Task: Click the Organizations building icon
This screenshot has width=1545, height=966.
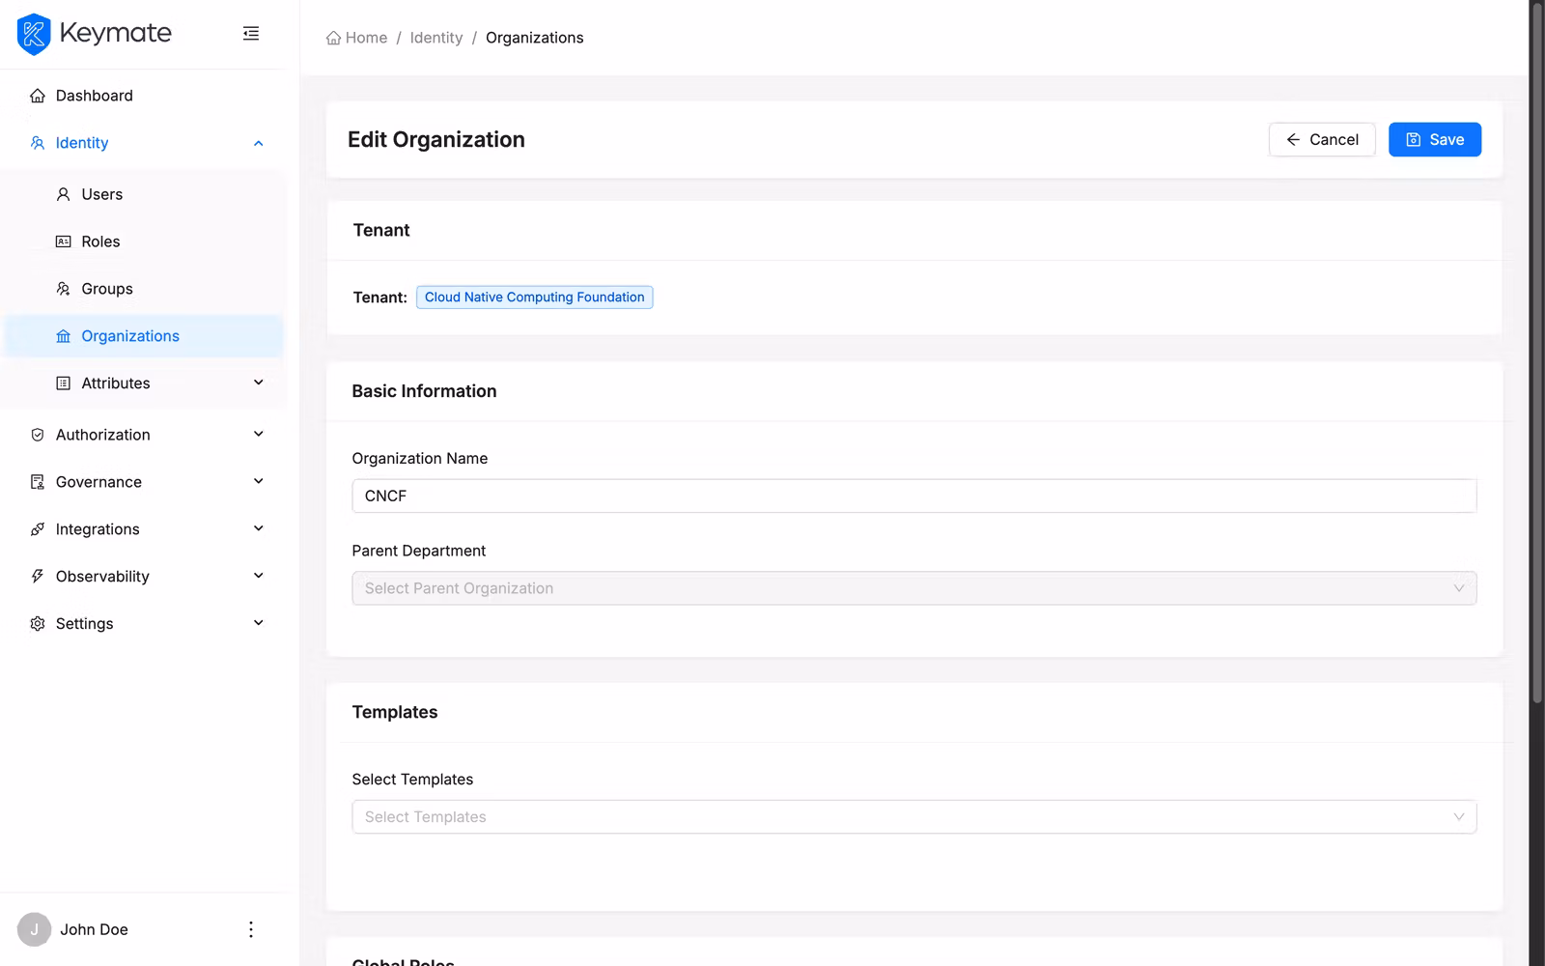Action: point(62,335)
